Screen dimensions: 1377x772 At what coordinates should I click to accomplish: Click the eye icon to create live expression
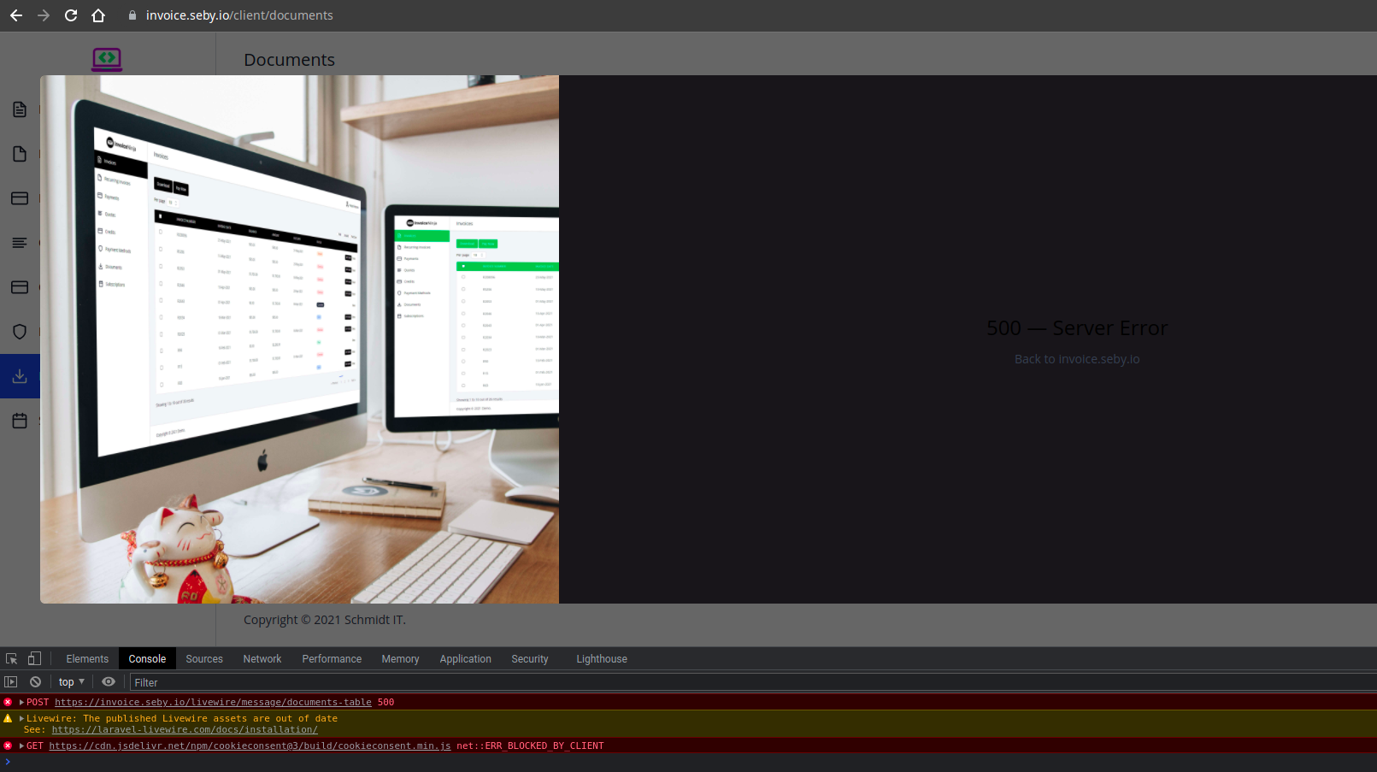point(108,681)
